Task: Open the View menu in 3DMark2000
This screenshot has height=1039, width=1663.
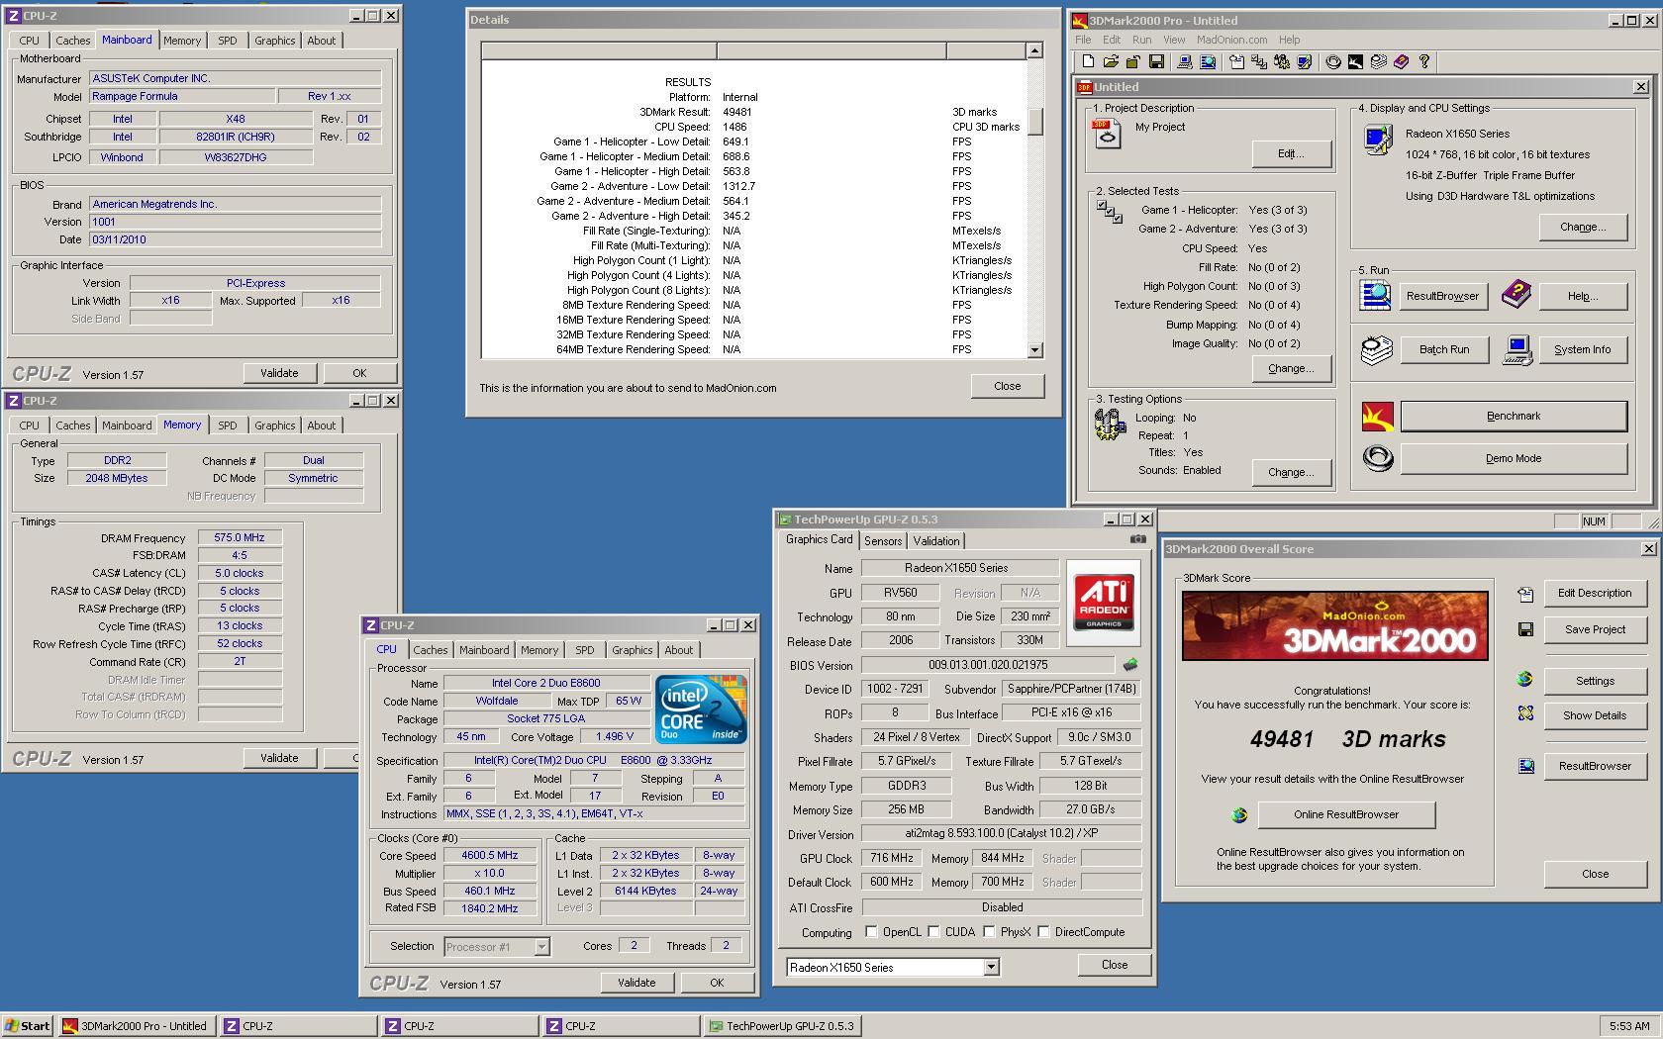Action: click(x=1174, y=40)
